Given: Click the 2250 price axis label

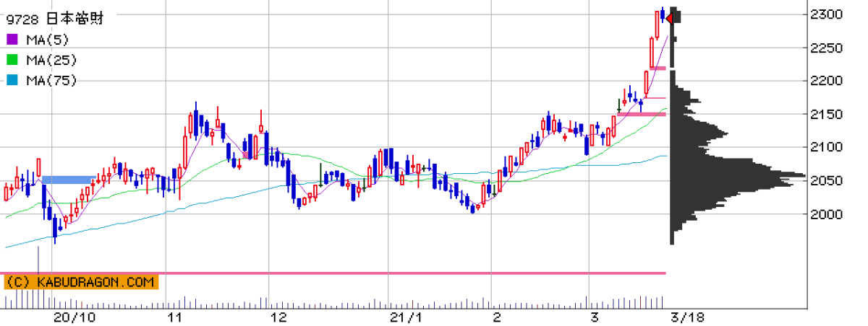Looking at the screenshot, I should coord(827,48).
